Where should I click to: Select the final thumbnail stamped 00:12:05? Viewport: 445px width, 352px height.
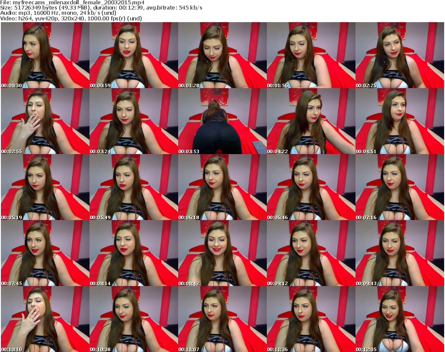click(x=400, y=319)
